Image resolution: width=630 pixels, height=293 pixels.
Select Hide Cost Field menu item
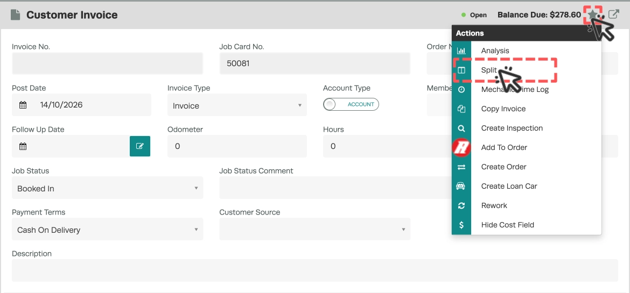coord(508,225)
